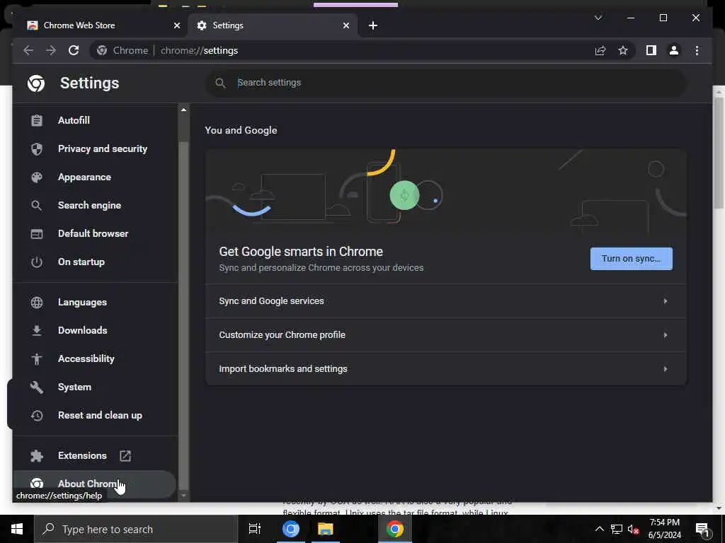The width and height of the screenshot is (725, 543).
Task: Share this page icon in address bar
Action: [600, 50]
